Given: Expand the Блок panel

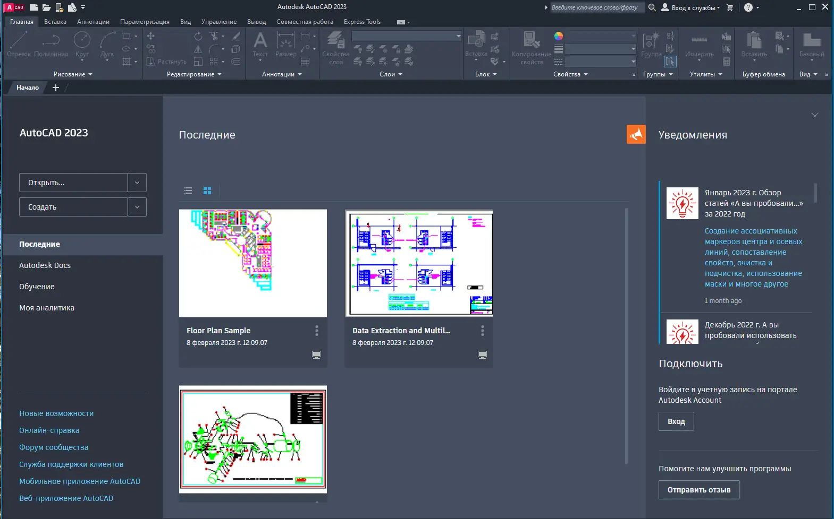Looking at the screenshot, I should coord(486,74).
